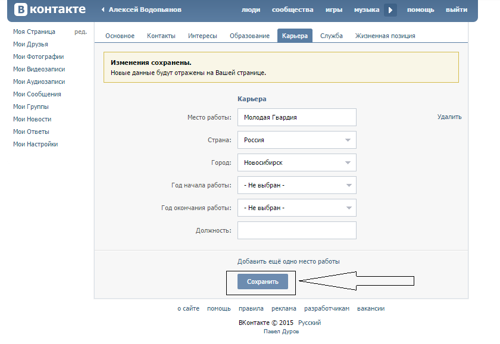Open Мои Аудиозаписи

[39, 82]
